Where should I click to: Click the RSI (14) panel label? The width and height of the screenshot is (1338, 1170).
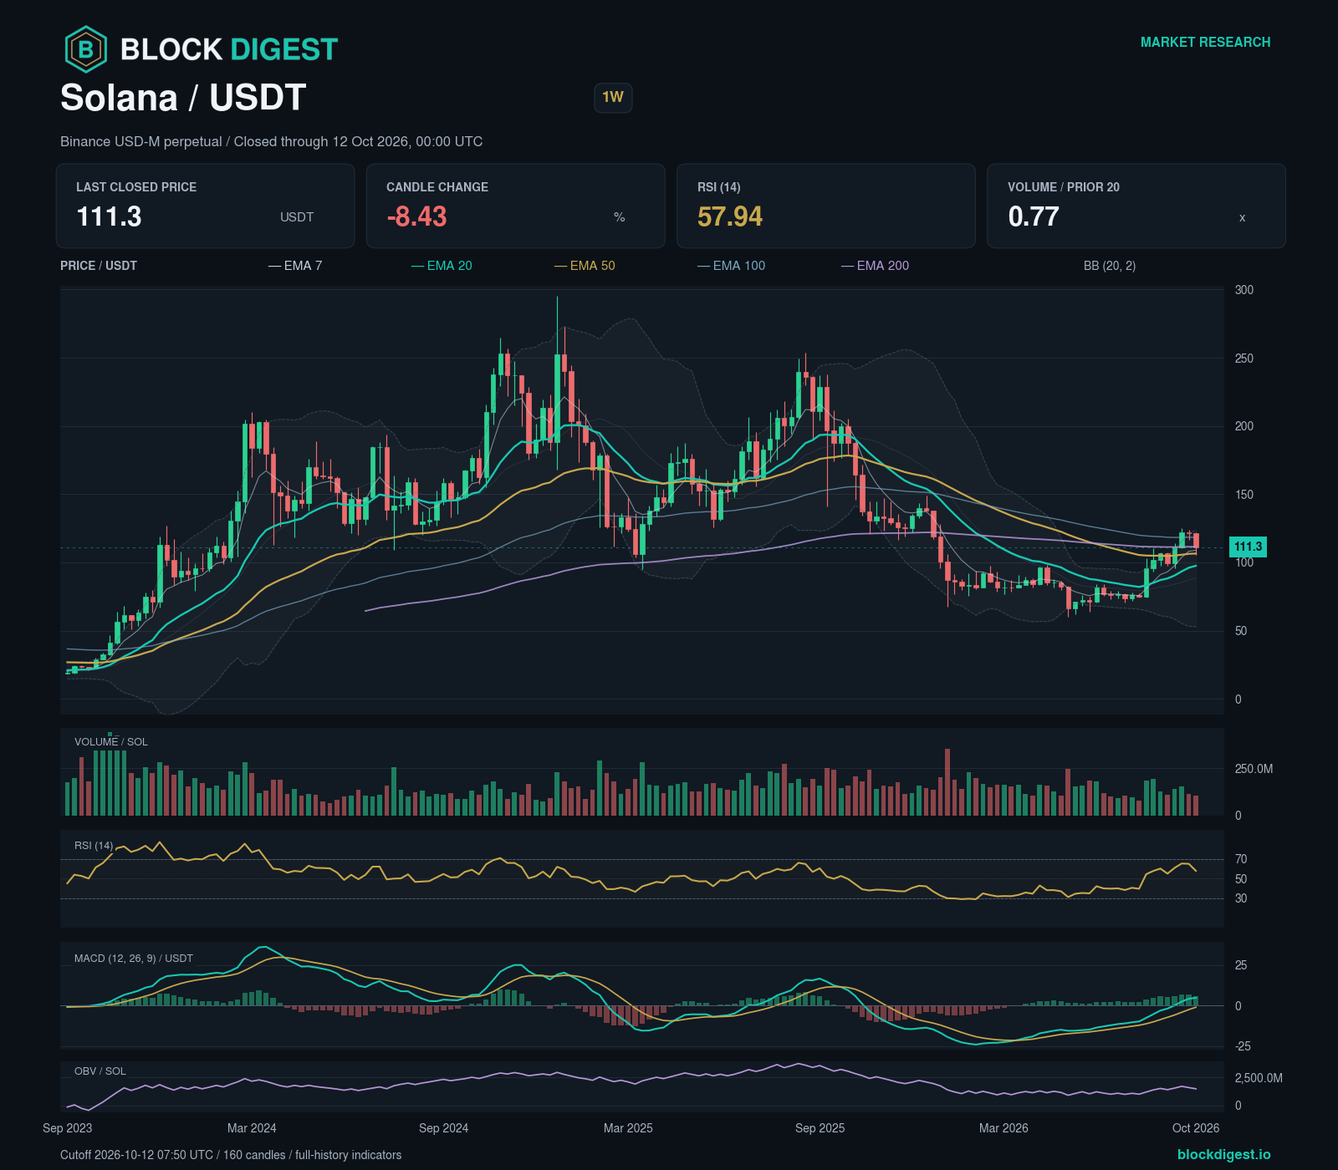pyautogui.click(x=94, y=846)
